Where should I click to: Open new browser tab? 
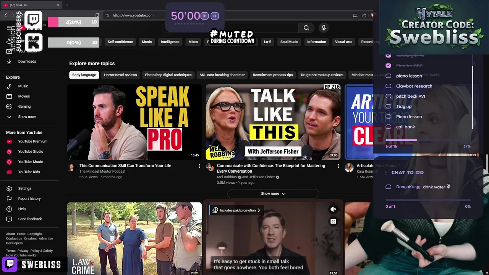pos(68,5)
